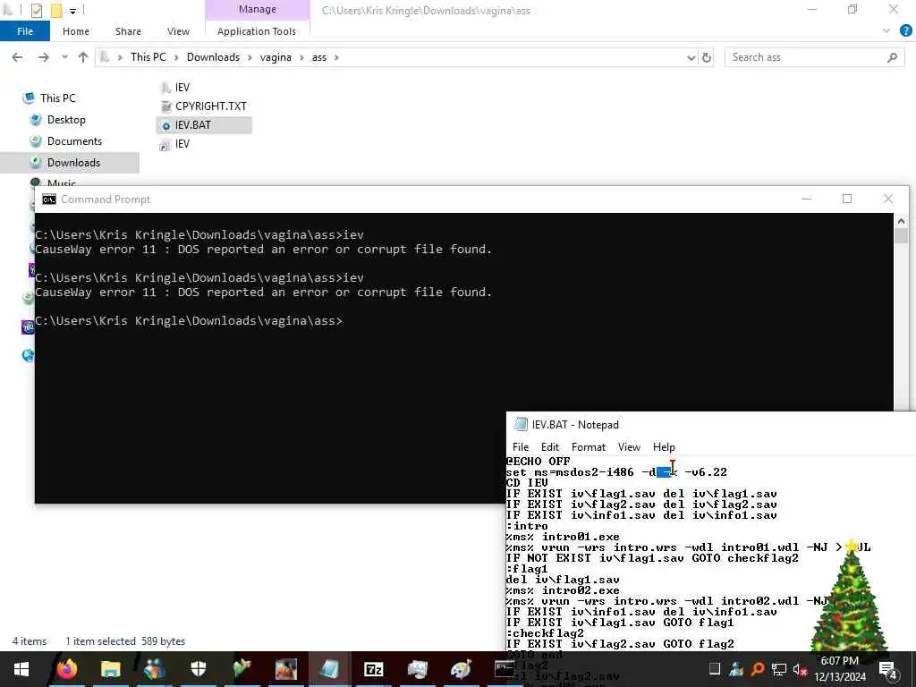Go up one folder level
The width and height of the screenshot is (916, 687).
[x=83, y=57]
